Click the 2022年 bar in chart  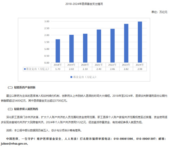tap(113, 46)
